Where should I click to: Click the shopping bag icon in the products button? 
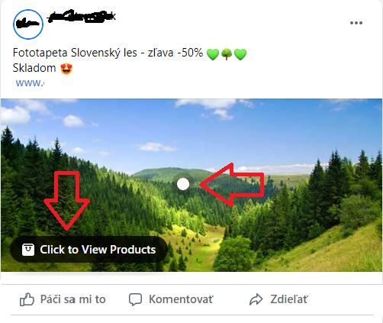[28, 250]
